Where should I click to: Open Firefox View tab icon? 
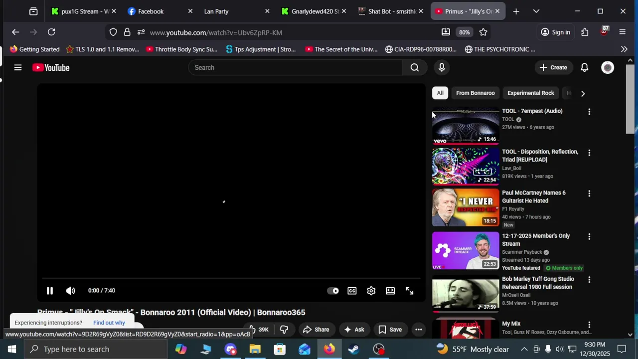pyautogui.click(x=33, y=11)
